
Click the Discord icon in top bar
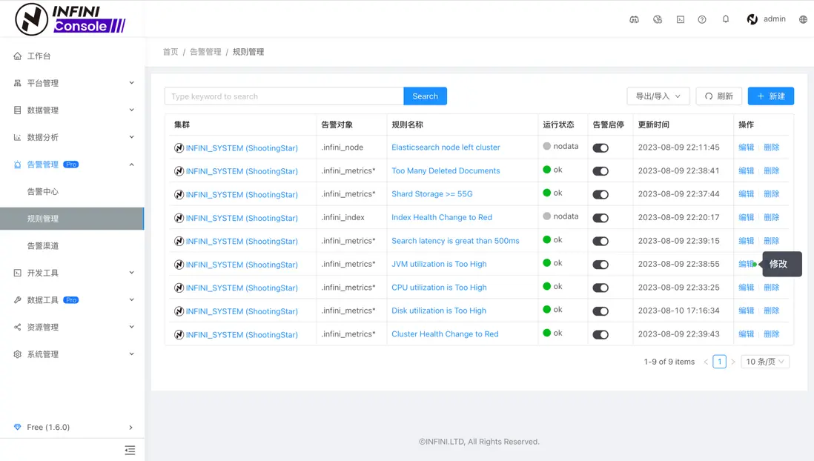pyautogui.click(x=634, y=19)
